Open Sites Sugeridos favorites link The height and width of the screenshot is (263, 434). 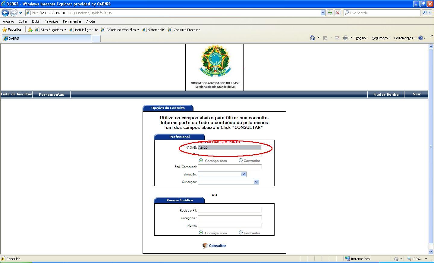(51, 30)
